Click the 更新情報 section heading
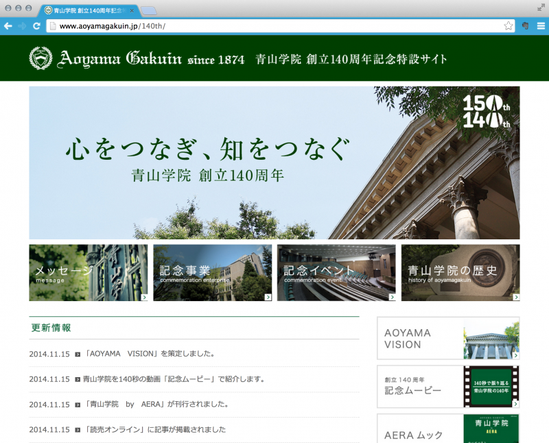549x443 pixels. (x=51, y=328)
